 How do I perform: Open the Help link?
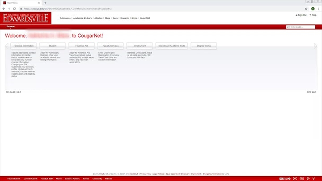click(x=314, y=15)
